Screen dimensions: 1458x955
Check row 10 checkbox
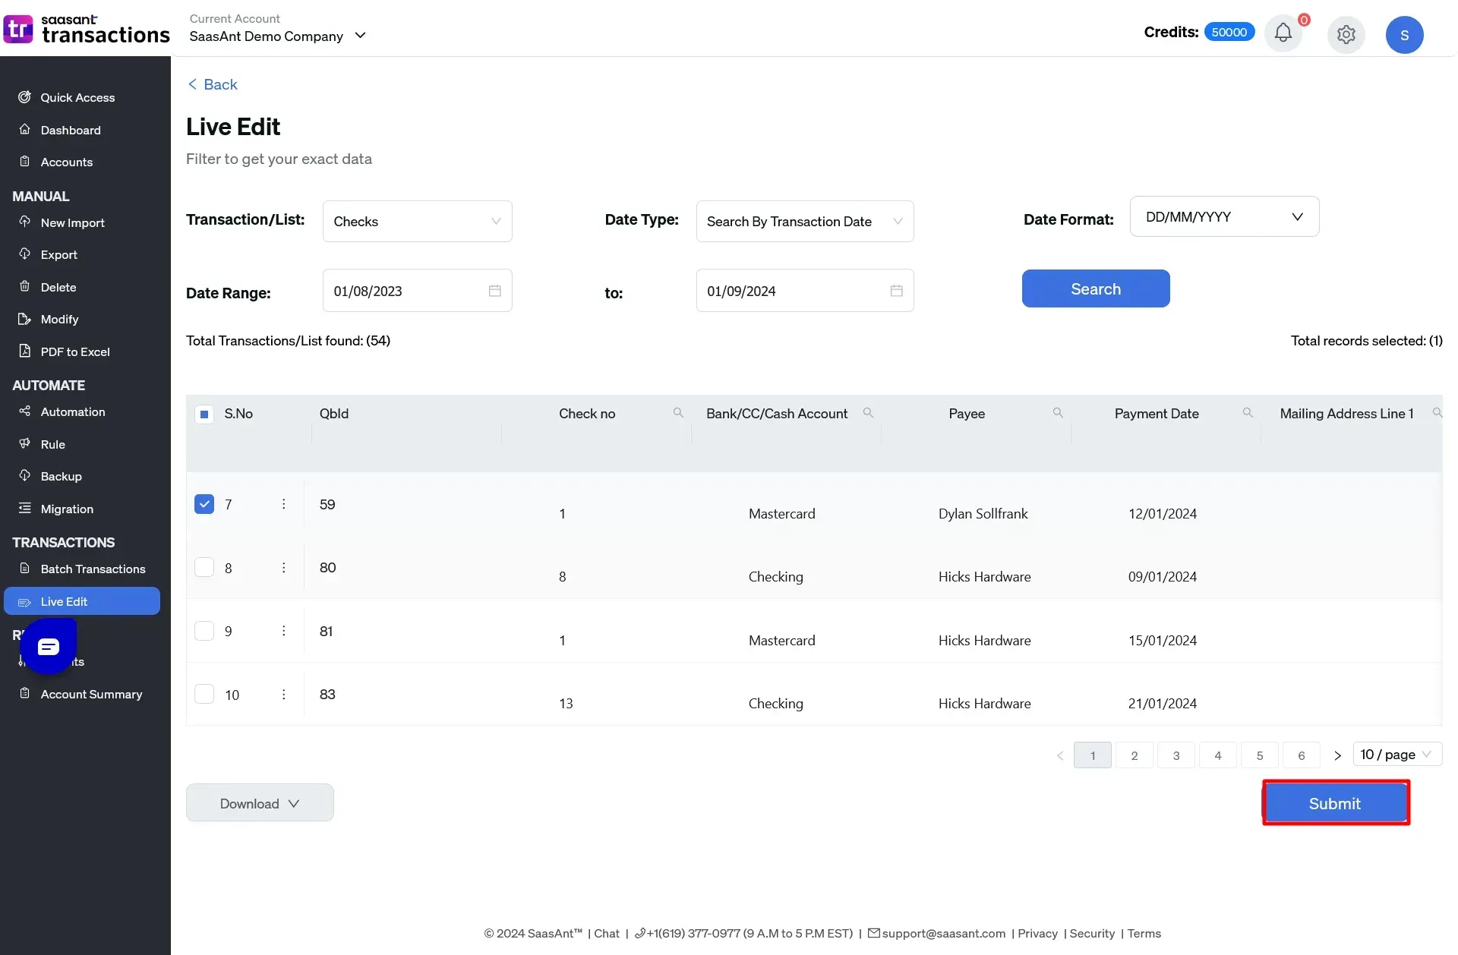(204, 695)
